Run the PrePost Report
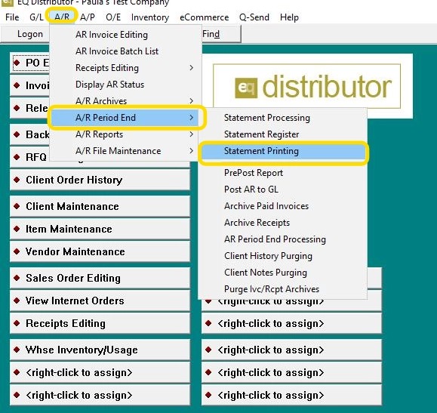This screenshot has width=437, height=413. click(283, 173)
